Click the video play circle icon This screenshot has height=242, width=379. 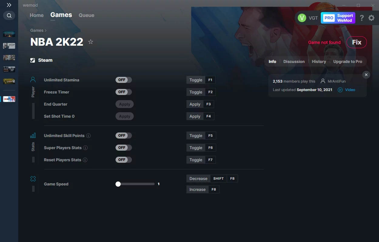(x=340, y=90)
